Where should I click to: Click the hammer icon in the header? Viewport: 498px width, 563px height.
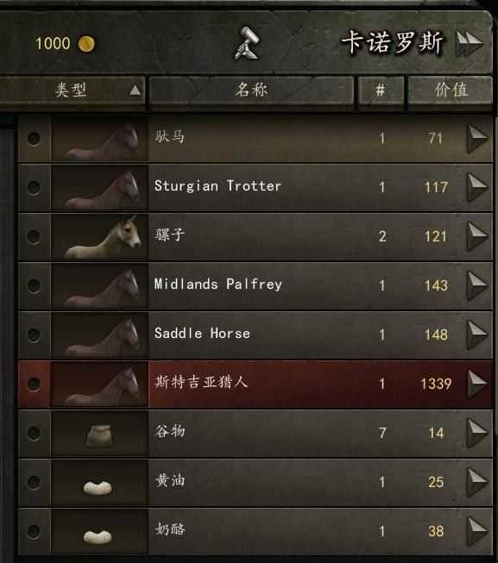click(247, 43)
